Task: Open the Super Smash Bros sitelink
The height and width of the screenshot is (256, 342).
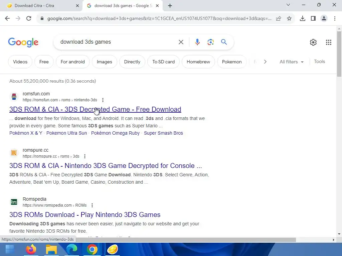Action: (x=163, y=133)
